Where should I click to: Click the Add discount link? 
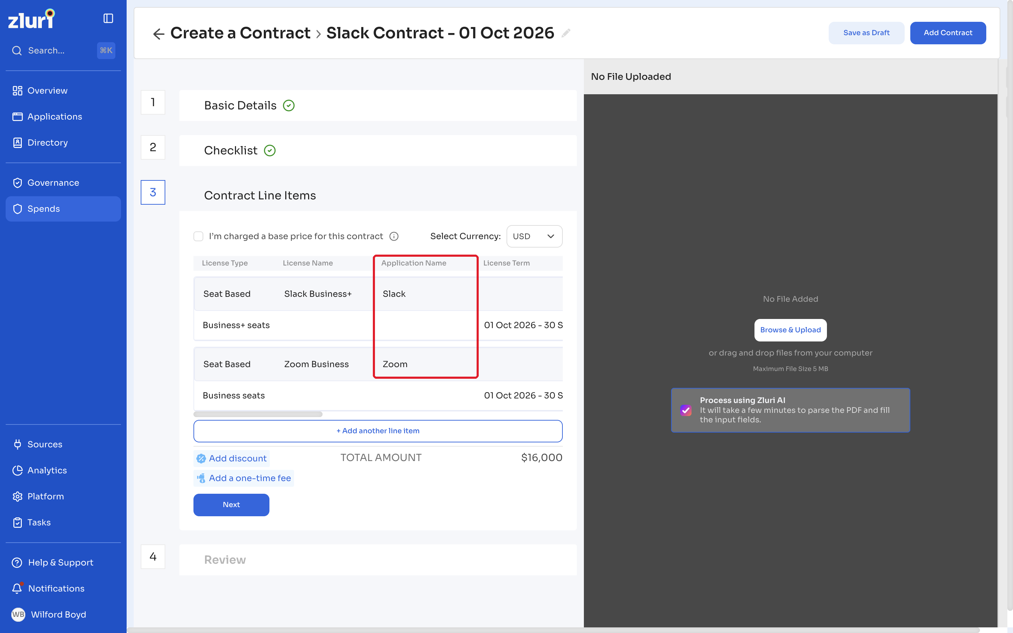click(x=231, y=459)
